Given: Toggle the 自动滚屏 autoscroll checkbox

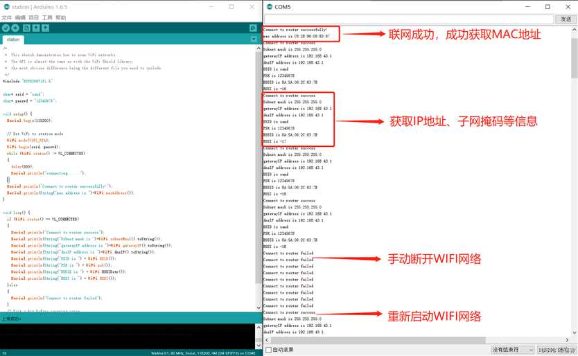Looking at the screenshot, I should tap(269, 350).
